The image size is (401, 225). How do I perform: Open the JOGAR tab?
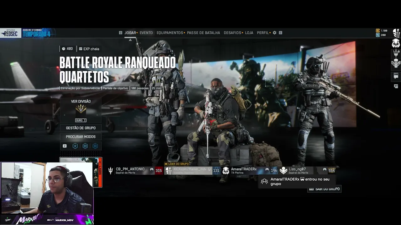point(130,33)
